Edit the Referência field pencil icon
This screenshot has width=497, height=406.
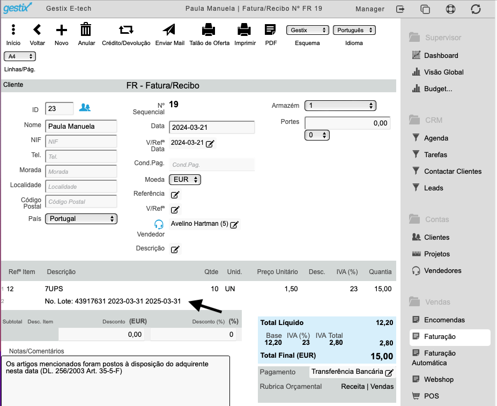[175, 195]
